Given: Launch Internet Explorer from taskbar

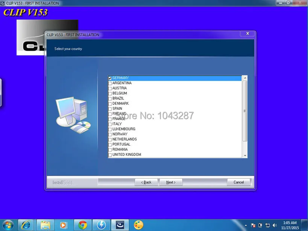Looking at the screenshot, I should (26, 225).
